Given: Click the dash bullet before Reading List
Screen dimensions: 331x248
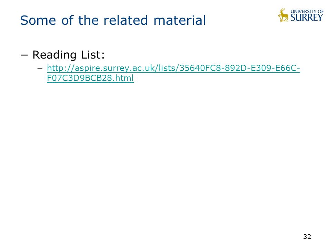Looking at the screenshot, I should tap(24, 55).
